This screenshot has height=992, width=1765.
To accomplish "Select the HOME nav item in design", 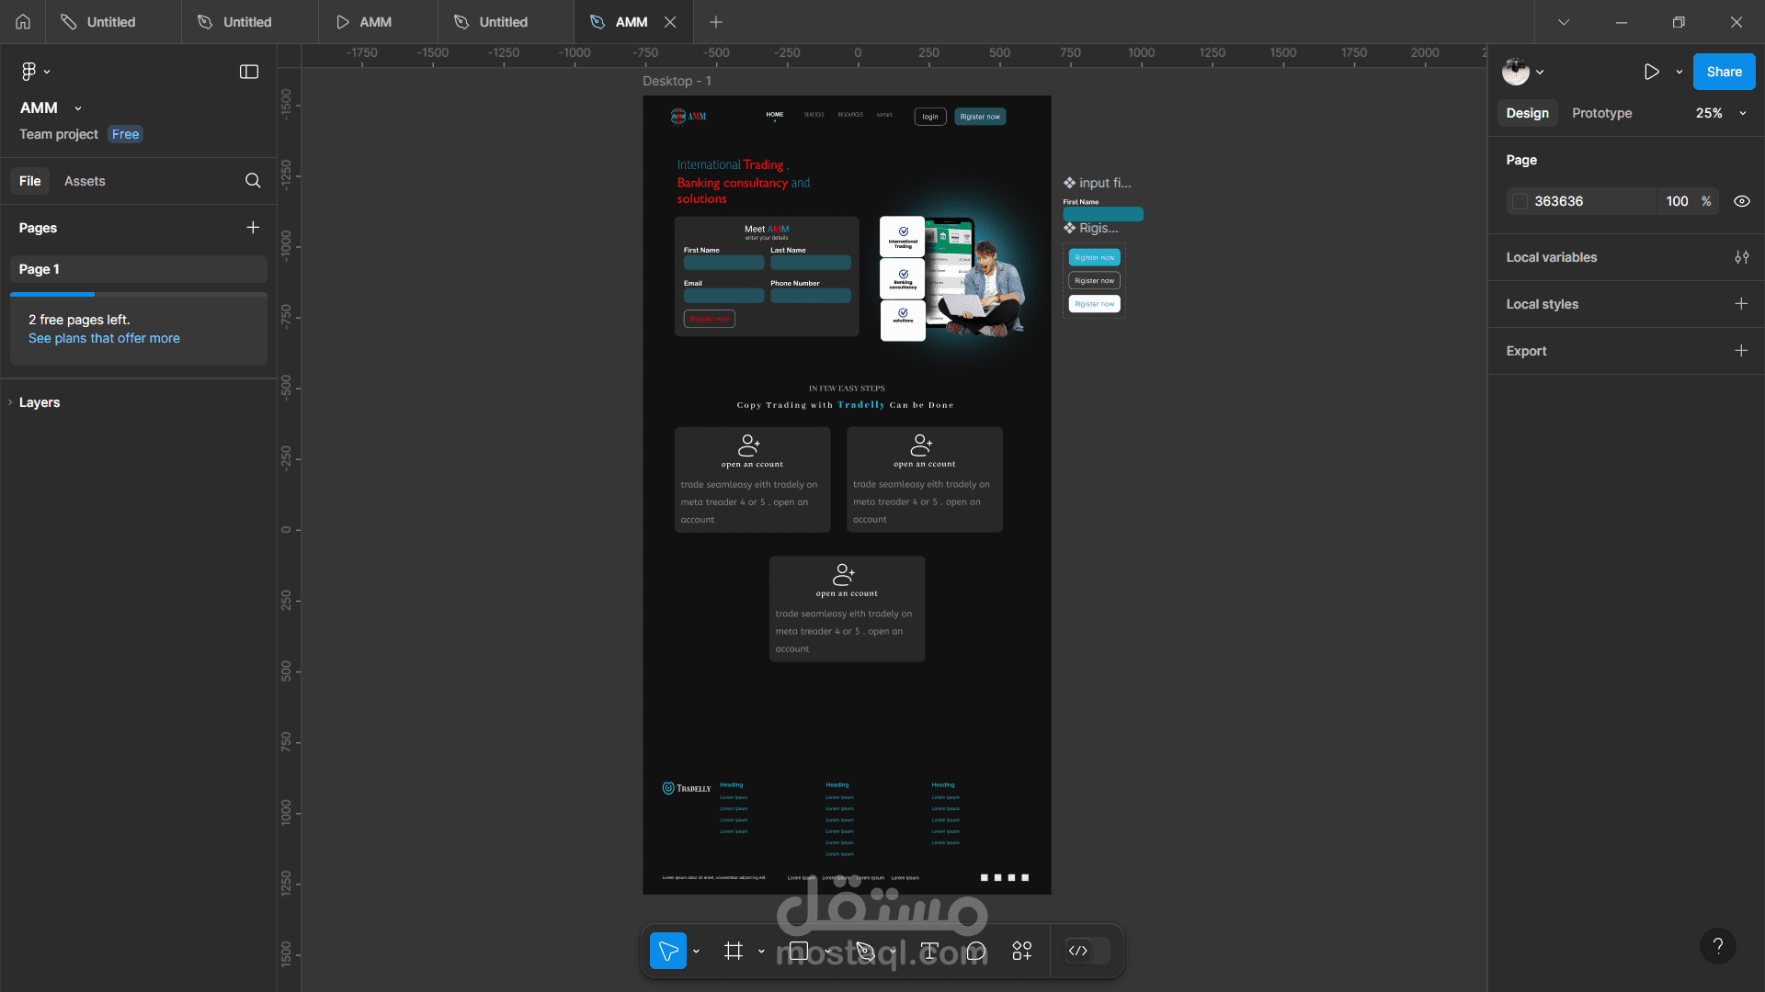I will click(775, 115).
